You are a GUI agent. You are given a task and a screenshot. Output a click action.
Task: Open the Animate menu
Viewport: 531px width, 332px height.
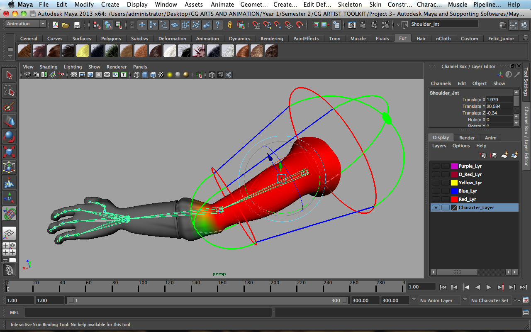pyautogui.click(x=222, y=5)
